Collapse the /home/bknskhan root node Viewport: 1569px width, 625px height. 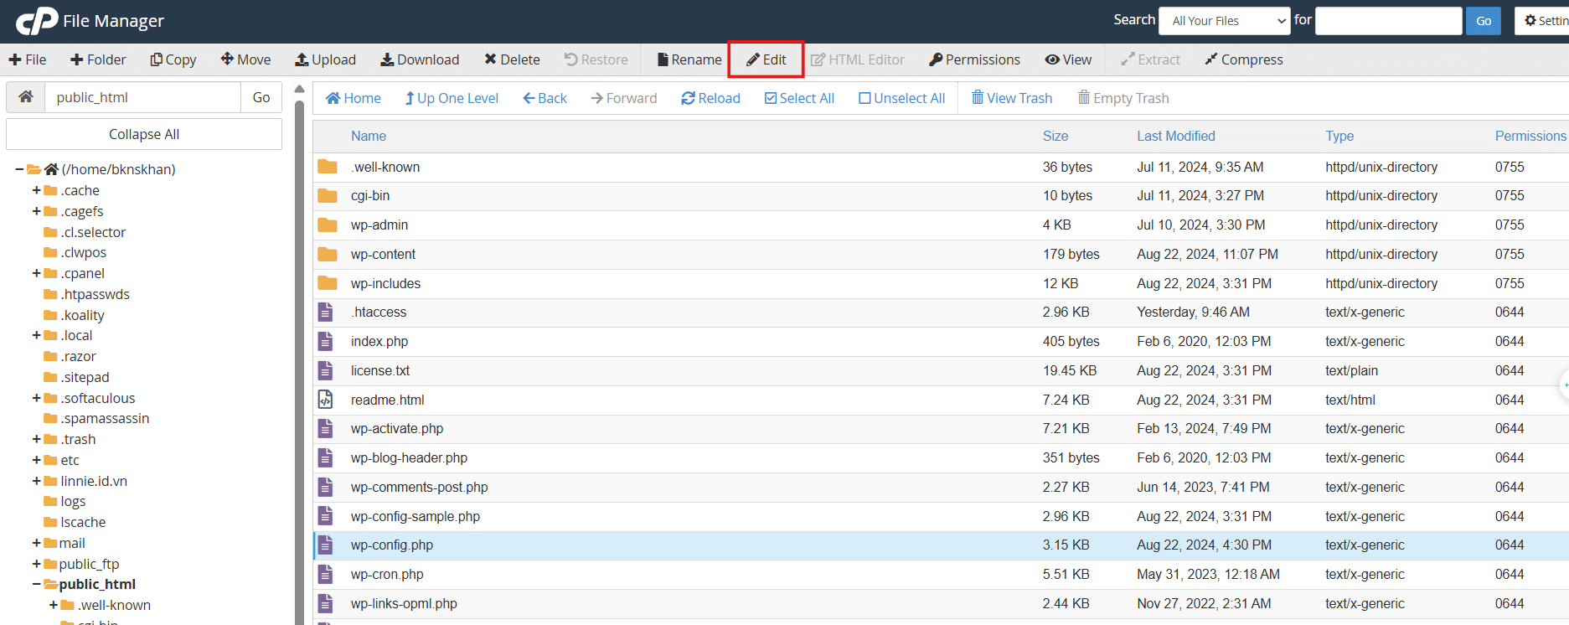point(19,169)
